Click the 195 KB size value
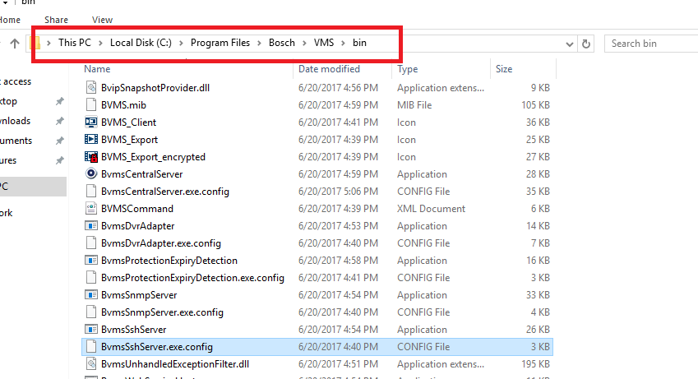The width and height of the screenshot is (698, 379). pyautogui.click(x=535, y=364)
